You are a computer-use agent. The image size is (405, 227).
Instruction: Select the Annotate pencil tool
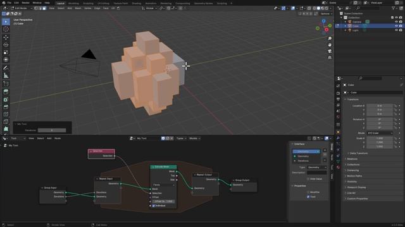[6, 68]
